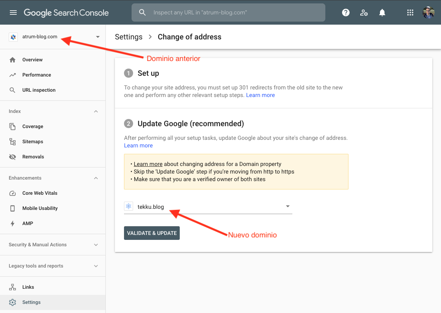Viewport: 441px width, 313px height.
Task: Open the notifications bell
Action: [x=382, y=12]
